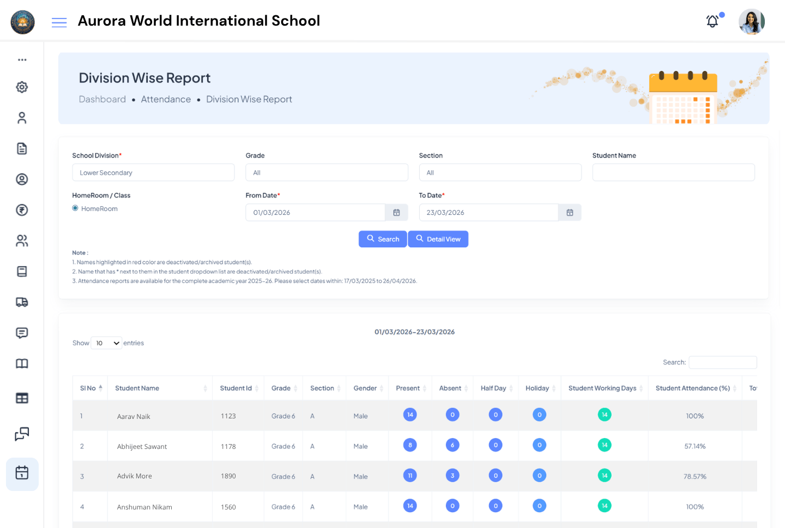Change the Show entries dropdown from 10
Image resolution: width=785 pixels, height=528 pixels.
pos(106,343)
